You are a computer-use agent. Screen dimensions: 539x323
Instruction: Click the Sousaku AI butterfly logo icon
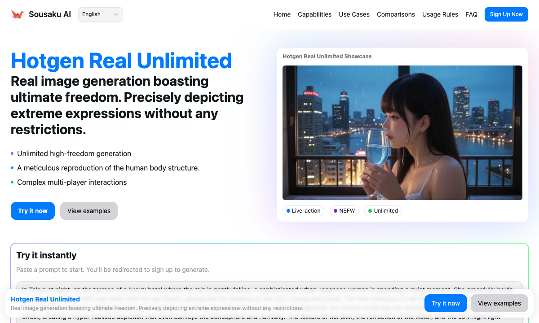click(17, 14)
